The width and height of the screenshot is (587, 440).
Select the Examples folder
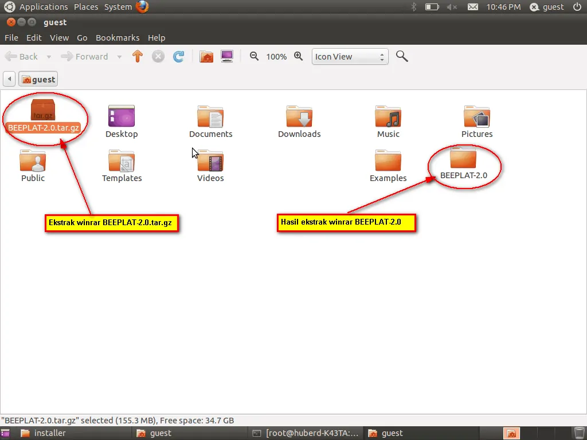pos(388,166)
